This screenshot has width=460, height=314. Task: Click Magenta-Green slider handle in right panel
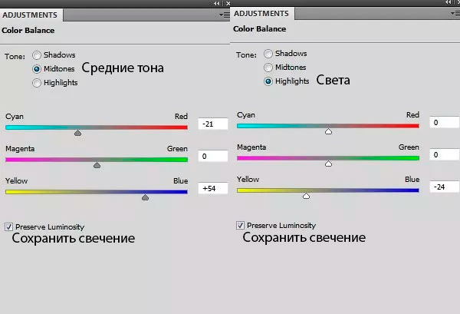pyautogui.click(x=329, y=164)
